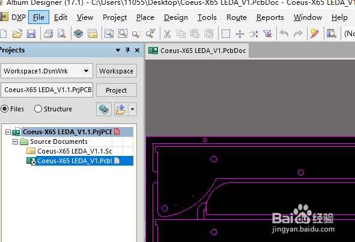Close the Projects panel

(137, 50)
